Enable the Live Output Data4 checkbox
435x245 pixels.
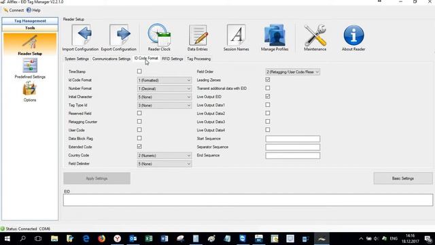coord(267,130)
